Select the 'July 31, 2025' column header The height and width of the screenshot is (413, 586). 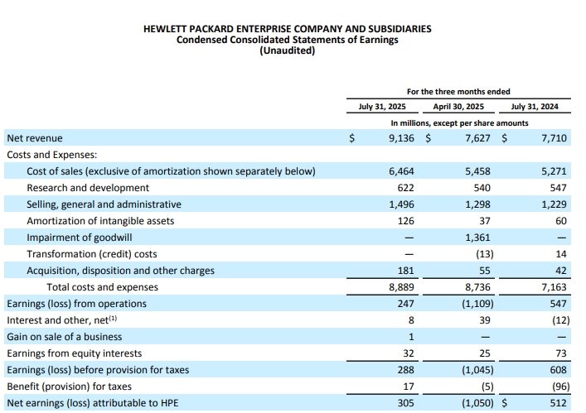[x=384, y=107]
